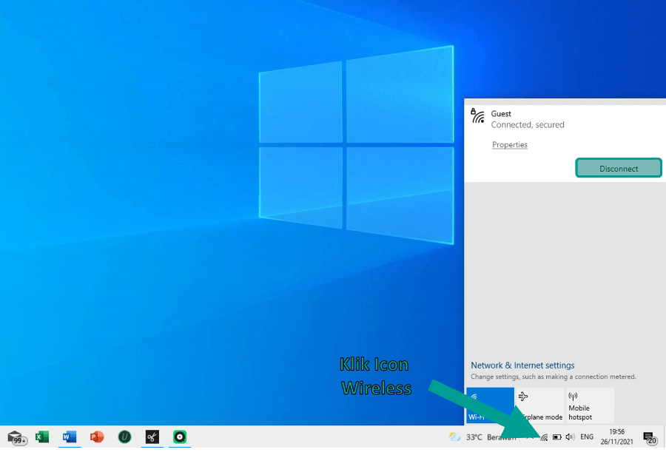Viewport: 666px width, 475px height.
Task: Check the battery status tray icon
Action: pyautogui.click(x=556, y=437)
